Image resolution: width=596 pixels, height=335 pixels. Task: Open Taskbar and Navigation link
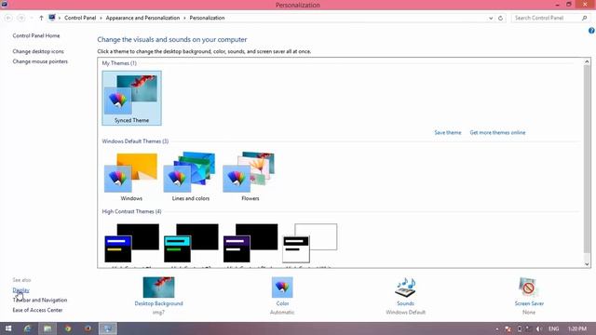coord(40,300)
